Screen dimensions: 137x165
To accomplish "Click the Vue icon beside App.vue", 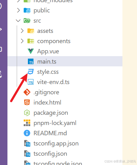I will (x=31, y=51).
